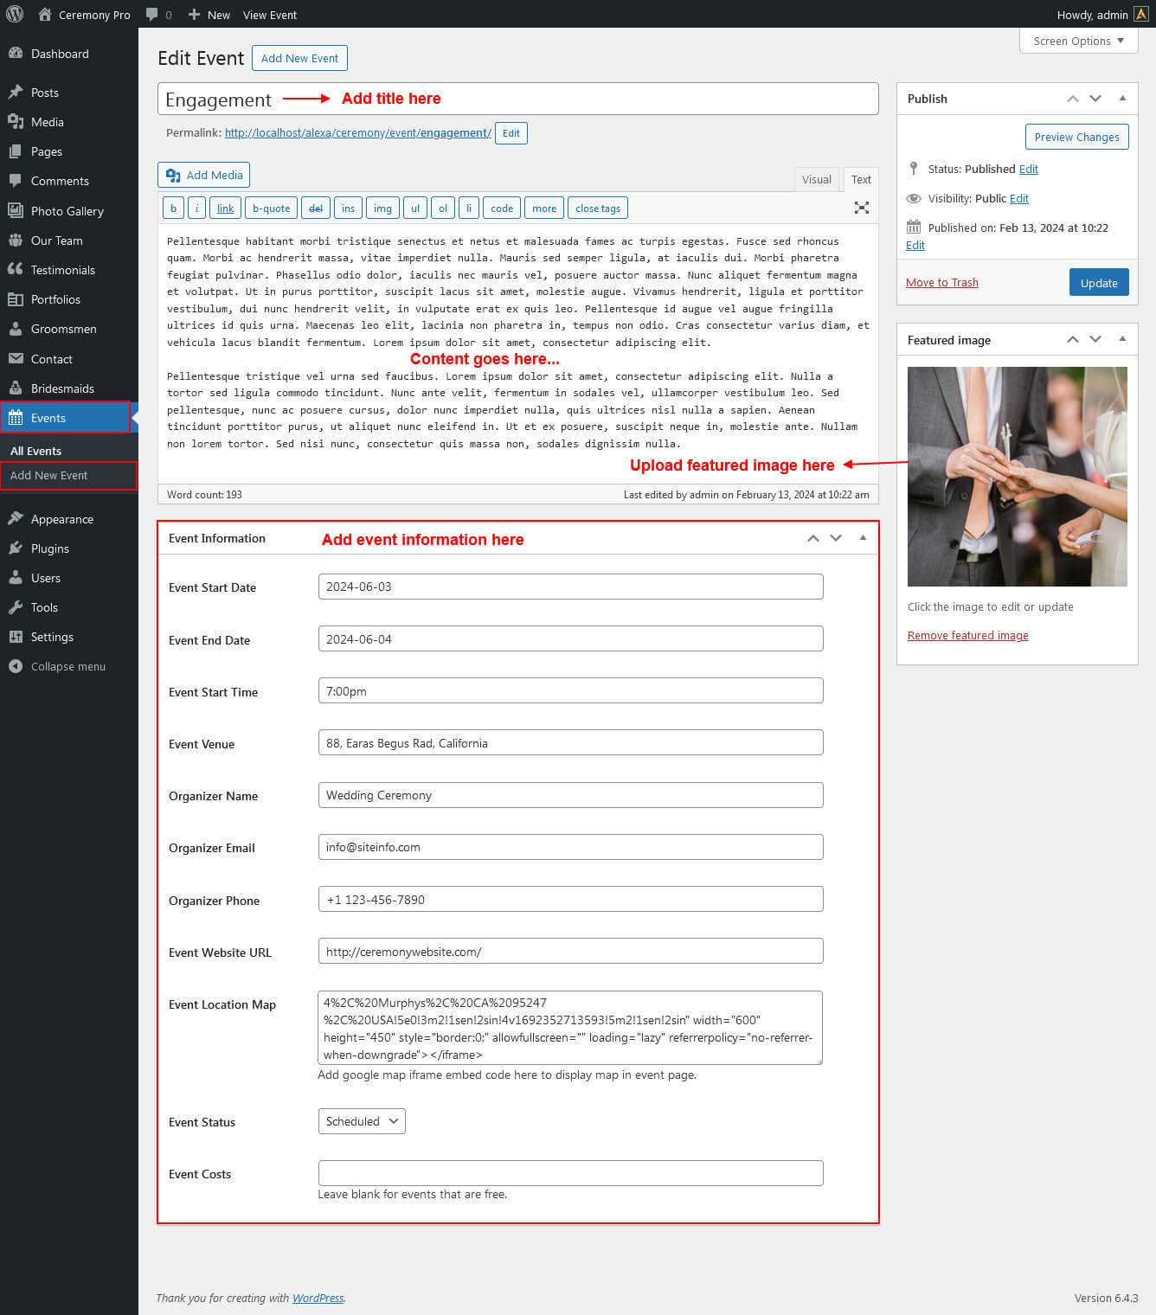Open Settings sliders icon
Viewport: 1156px width, 1315px height.
click(x=16, y=637)
